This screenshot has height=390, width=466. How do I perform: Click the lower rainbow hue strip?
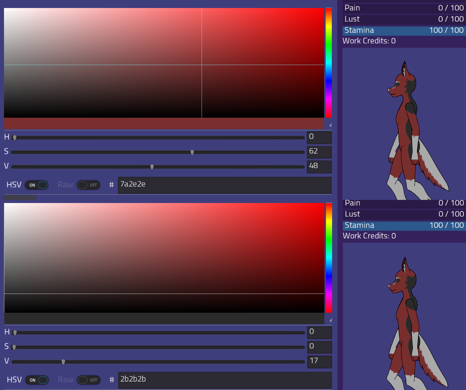click(329, 258)
